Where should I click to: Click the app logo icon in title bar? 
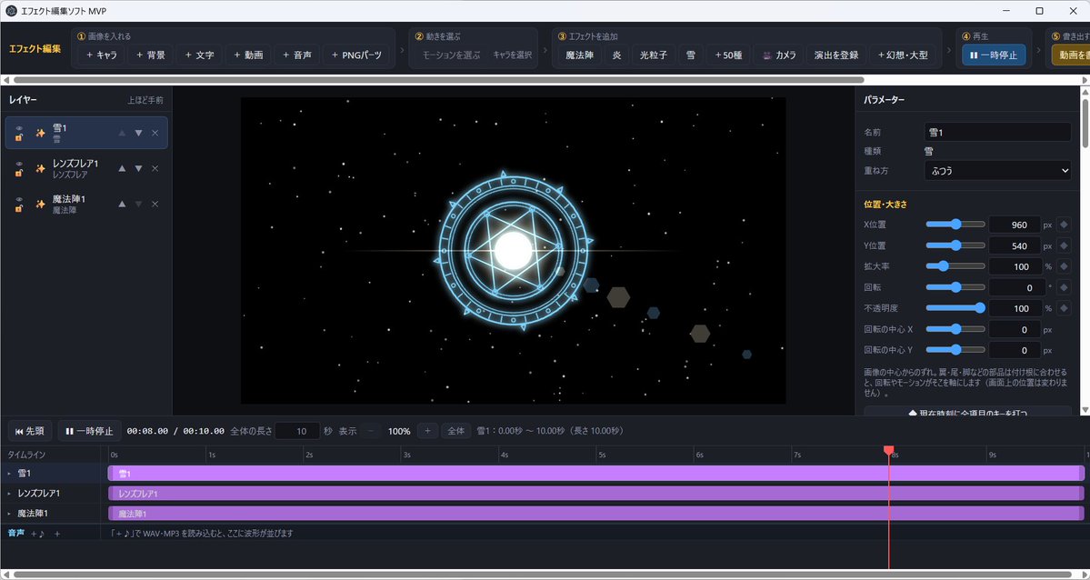pos(11,10)
